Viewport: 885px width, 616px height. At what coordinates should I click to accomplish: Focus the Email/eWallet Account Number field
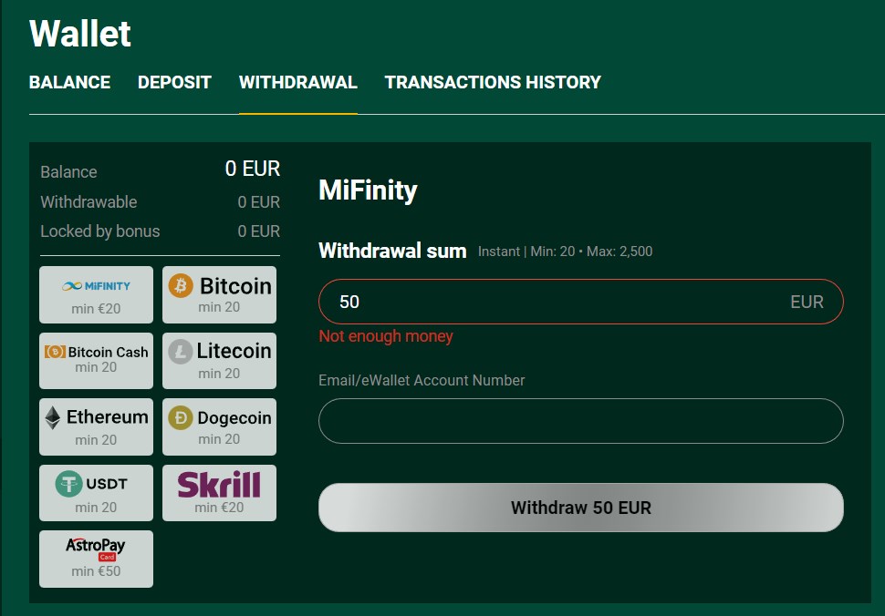click(x=580, y=421)
